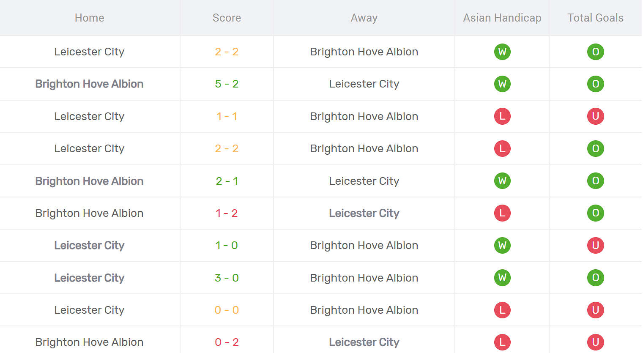
Task: Click bold Brighton Hove Albion in 2 - 1 row
Action: point(89,181)
